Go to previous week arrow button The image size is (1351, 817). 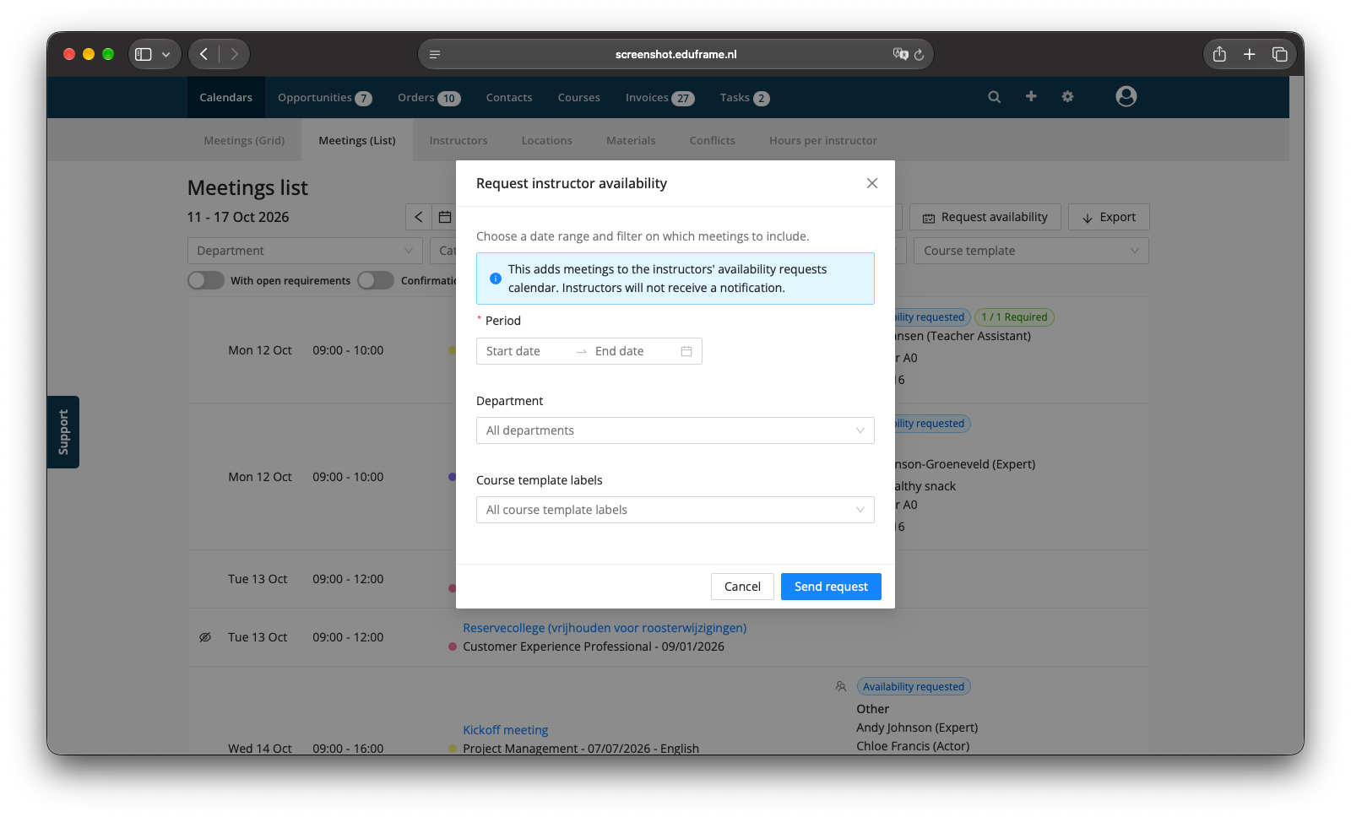click(x=419, y=217)
